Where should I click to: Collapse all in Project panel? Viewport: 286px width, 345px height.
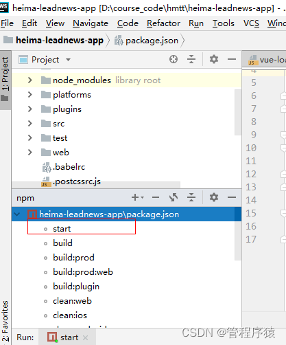tap(191, 59)
